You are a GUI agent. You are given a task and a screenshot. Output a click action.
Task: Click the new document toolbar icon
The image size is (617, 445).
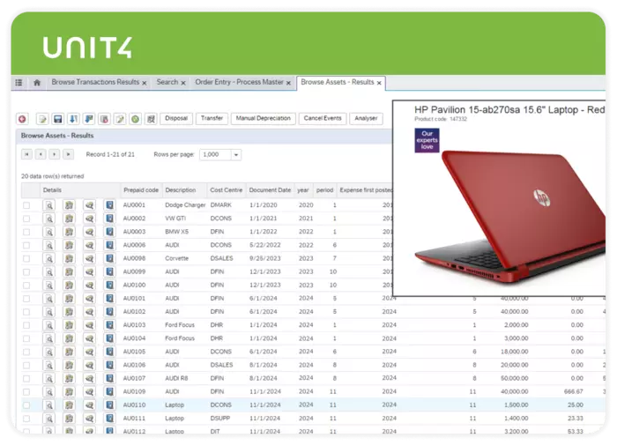point(42,119)
